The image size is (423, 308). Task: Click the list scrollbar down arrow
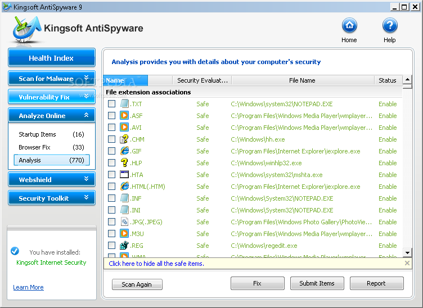pyautogui.click(x=407, y=252)
